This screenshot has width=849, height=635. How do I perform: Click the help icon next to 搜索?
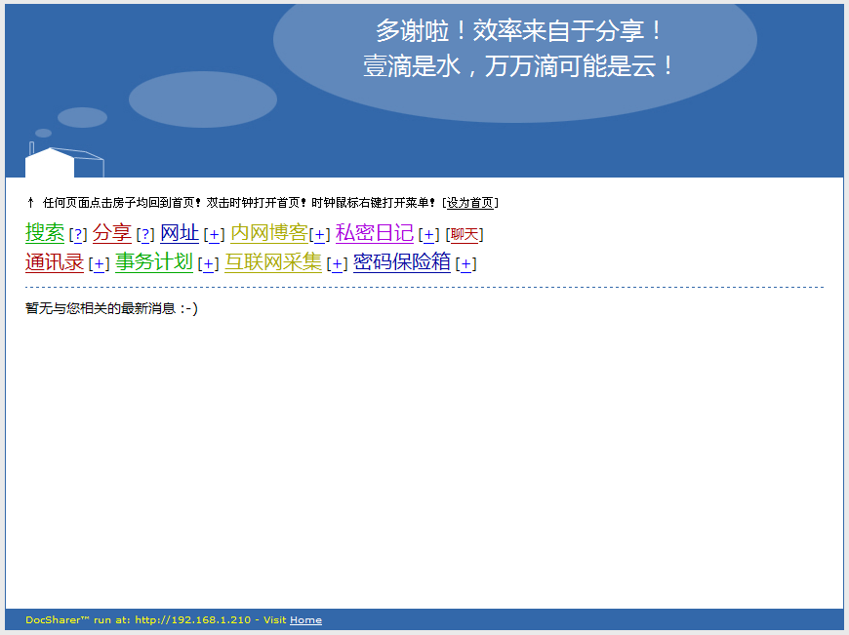(76, 233)
